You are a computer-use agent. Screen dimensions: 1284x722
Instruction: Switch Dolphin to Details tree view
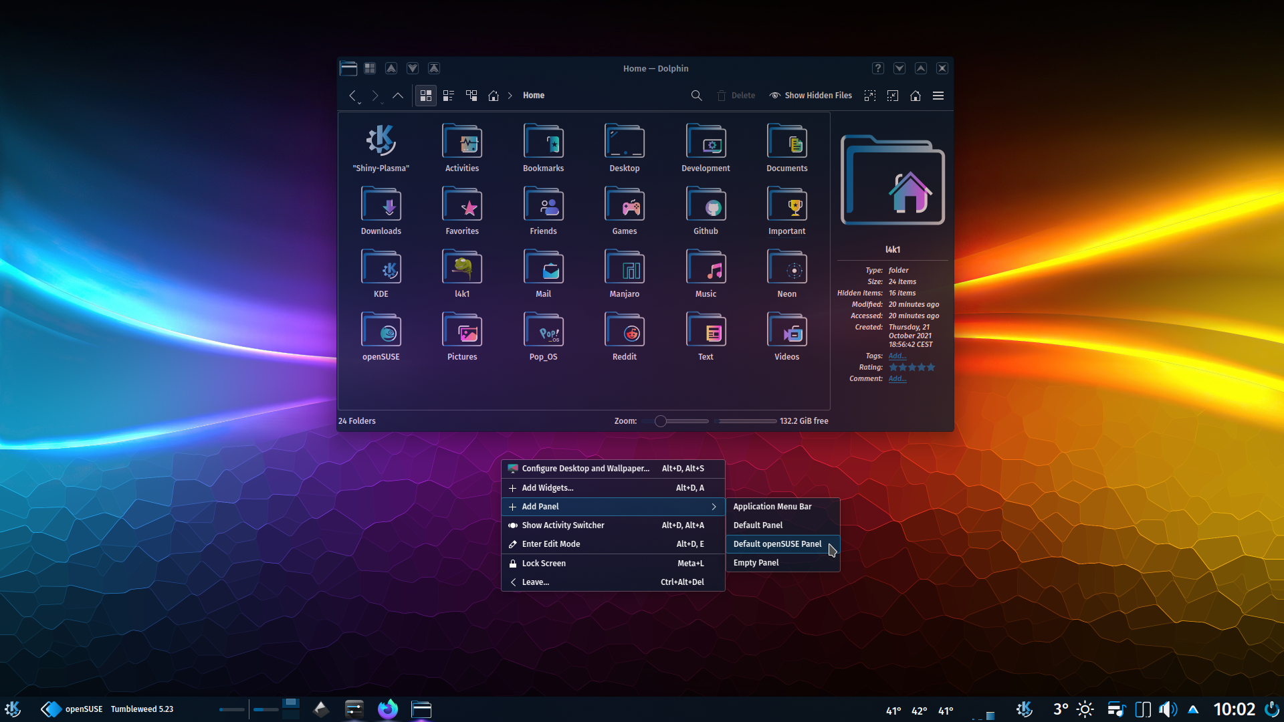point(471,96)
